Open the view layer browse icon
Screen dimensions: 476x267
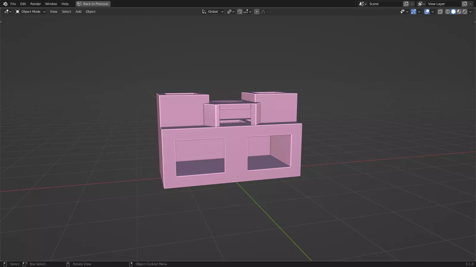pos(421,4)
